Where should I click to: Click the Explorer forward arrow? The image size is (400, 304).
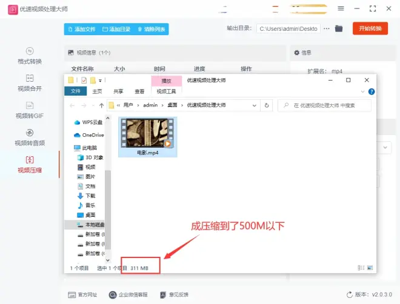point(84,105)
